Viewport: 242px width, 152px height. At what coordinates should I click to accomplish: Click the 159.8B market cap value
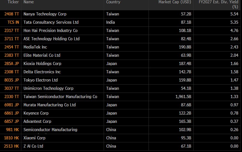coord(185,80)
